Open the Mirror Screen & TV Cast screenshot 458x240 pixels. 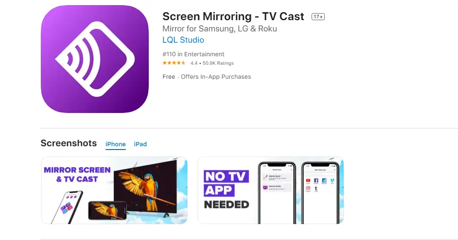[x=114, y=190]
